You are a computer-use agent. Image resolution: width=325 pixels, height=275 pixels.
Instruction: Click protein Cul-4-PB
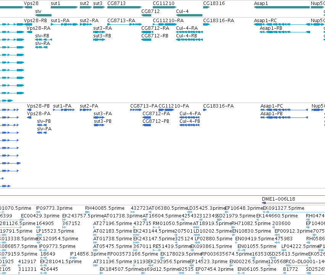(x=190, y=121)
